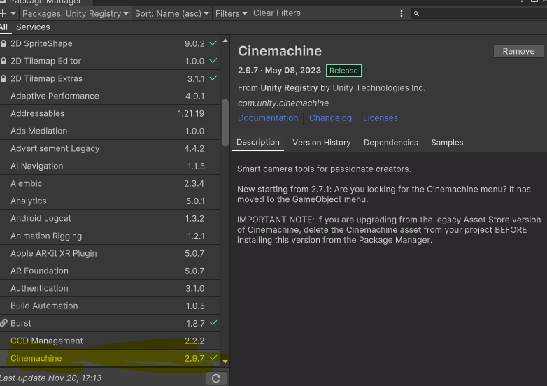The width and height of the screenshot is (547, 386).
Task: Select the Analytics package
Action: click(x=111, y=201)
